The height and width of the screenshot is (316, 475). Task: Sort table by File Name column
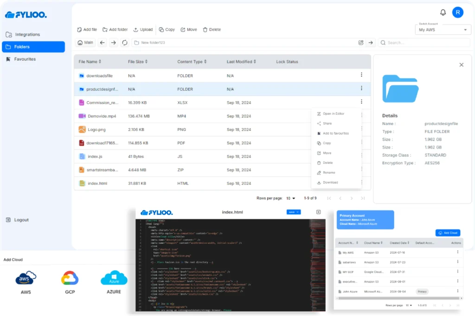coord(90,62)
